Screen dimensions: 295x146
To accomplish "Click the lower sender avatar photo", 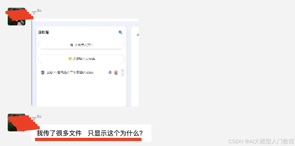I will coord(17,122).
